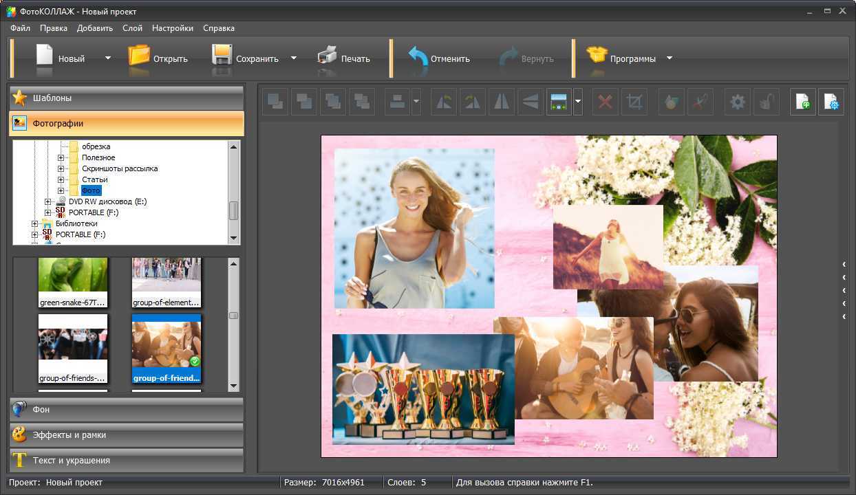Expand the Фото folder in tree
Screen dimensions: 856x495
tap(61, 190)
